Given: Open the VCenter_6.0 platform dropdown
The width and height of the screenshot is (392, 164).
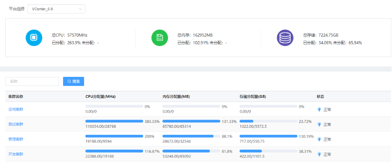Looking at the screenshot, I should (x=56, y=9).
